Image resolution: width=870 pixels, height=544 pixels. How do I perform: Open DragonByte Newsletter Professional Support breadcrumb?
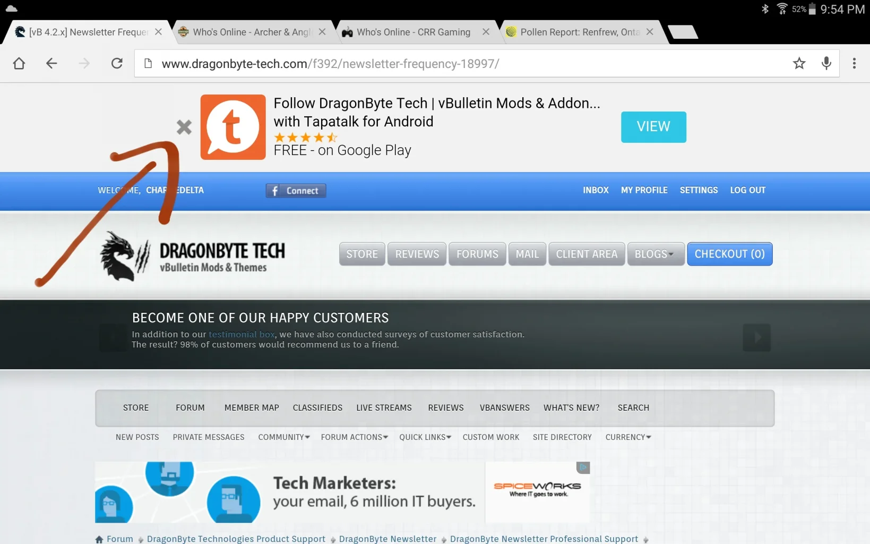(544, 539)
